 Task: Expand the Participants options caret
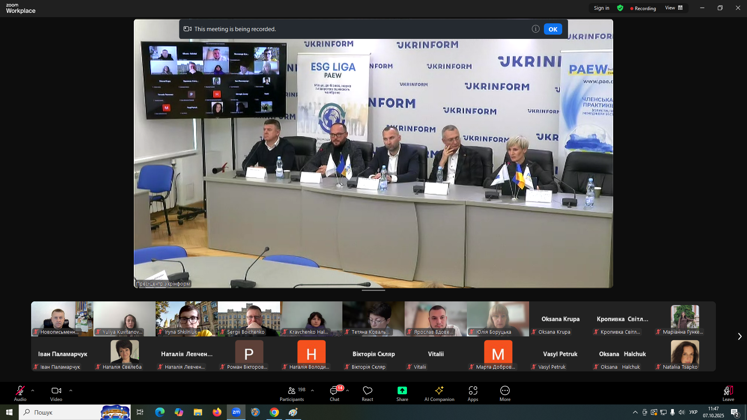312,390
